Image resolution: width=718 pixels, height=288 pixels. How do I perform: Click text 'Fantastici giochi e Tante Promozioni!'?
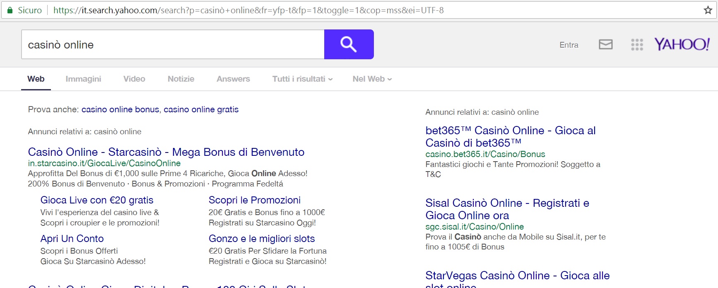(x=492, y=164)
